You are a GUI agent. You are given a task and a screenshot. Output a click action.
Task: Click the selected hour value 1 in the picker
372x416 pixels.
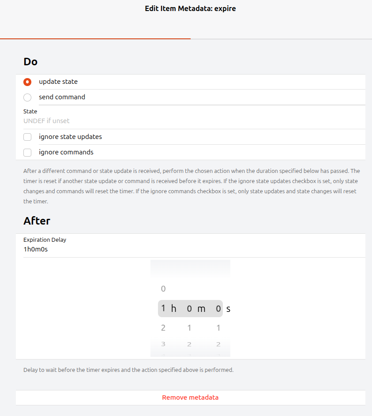(x=163, y=308)
